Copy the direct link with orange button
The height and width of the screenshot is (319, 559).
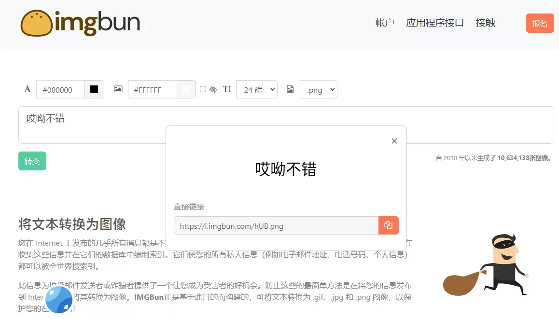click(x=388, y=225)
